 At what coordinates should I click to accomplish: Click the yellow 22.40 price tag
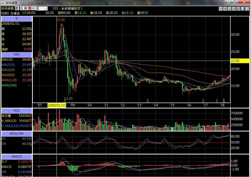pos(240,61)
